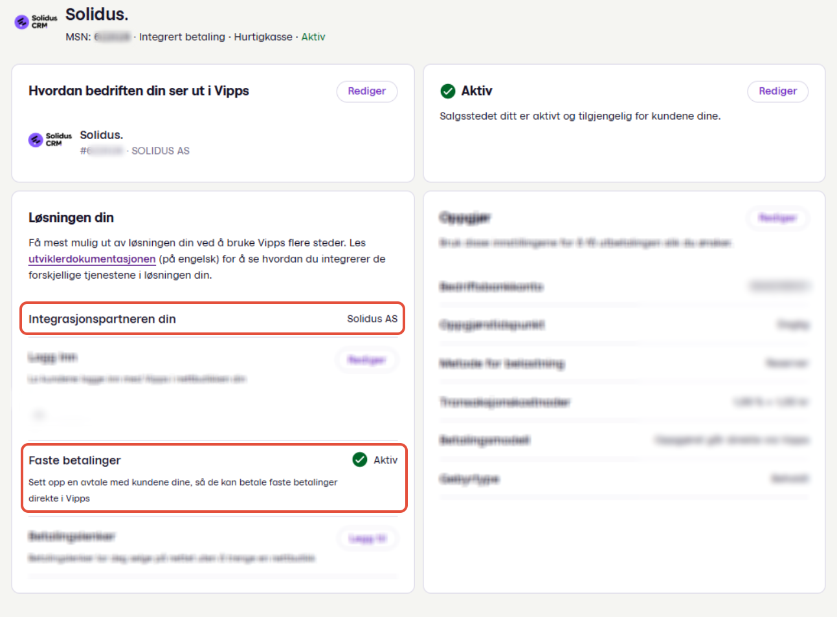Click the green checkmark in Faste betalinger row

pyautogui.click(x=360, y=460)
